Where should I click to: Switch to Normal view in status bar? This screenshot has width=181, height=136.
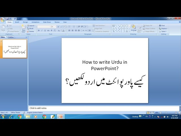pos(148,112)
